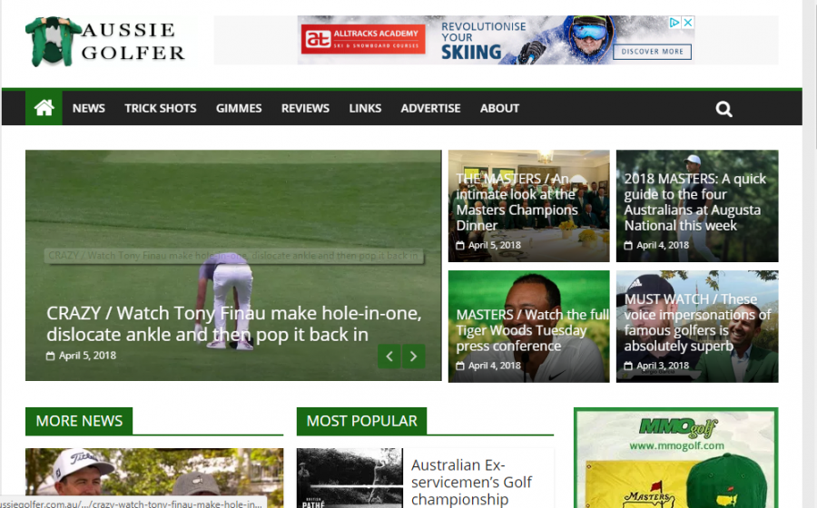Click the MORE NEWS section heading

(79, 421)
